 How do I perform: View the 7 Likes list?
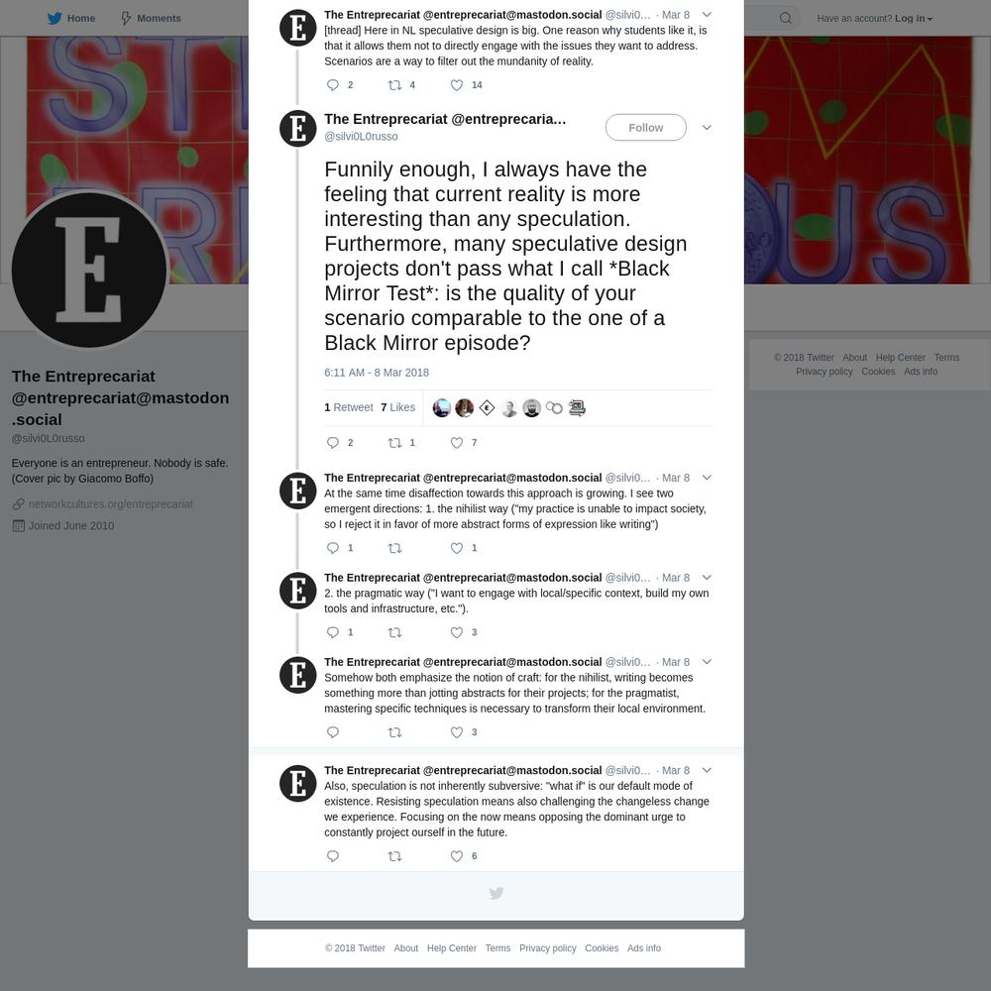tap(397, 407)
